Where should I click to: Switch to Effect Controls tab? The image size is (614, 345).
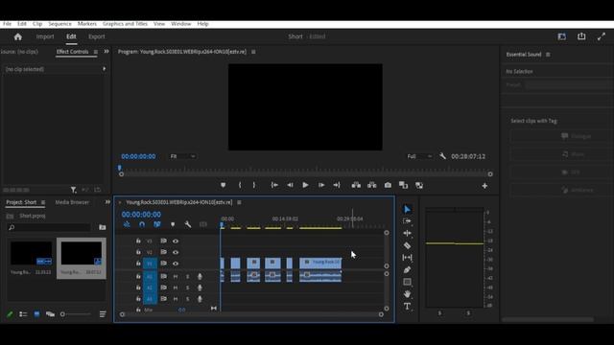[x=73, y=52]
